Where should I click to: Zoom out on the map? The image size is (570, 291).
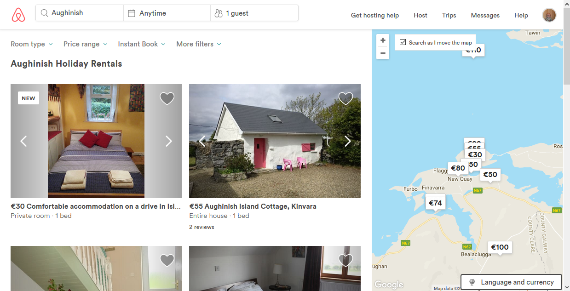tap(383, 53)
